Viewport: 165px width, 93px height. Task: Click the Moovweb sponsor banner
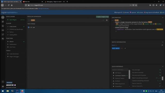coord(11,85)
